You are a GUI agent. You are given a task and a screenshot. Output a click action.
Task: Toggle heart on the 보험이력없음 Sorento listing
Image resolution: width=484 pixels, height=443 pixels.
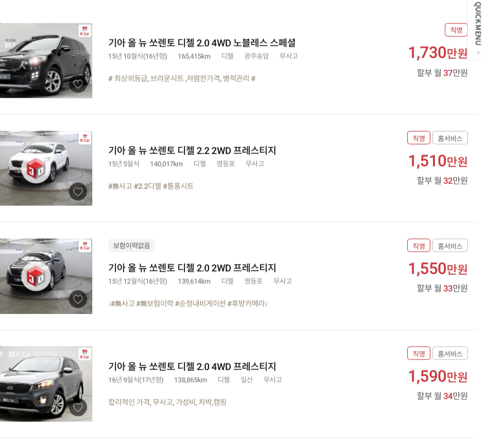point(78,299)
